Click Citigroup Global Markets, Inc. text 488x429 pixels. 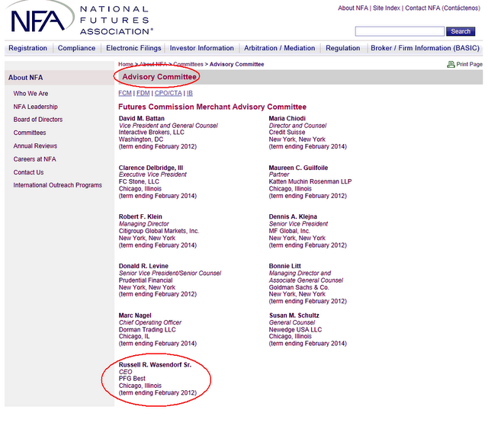[159, 231]
